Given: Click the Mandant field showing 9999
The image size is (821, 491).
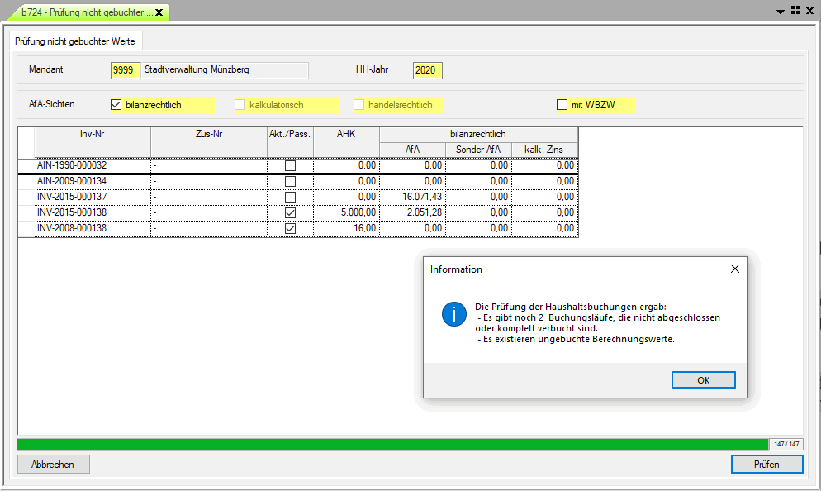Looking at the screenshot, I should click(125, 70).
